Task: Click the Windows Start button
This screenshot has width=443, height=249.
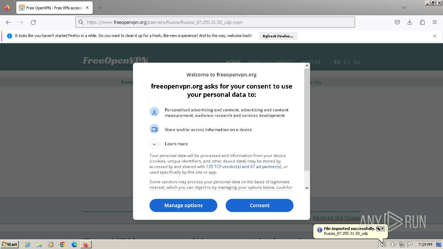Action: pyautogui.click(x=9, y=244)
